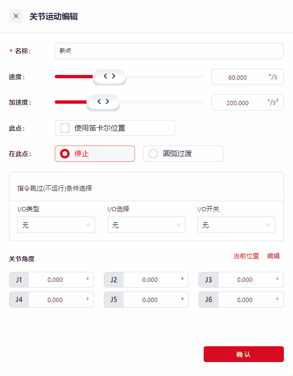Click the 编辑 (edit) link

pos(273,256)
